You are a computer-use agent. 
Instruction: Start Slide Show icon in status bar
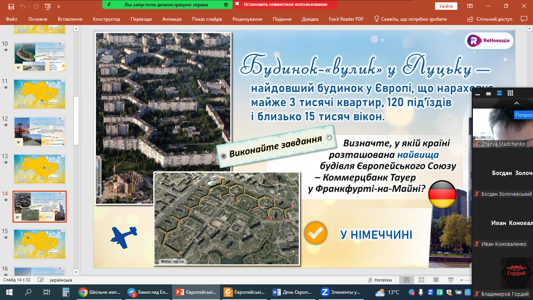(451, 280)
